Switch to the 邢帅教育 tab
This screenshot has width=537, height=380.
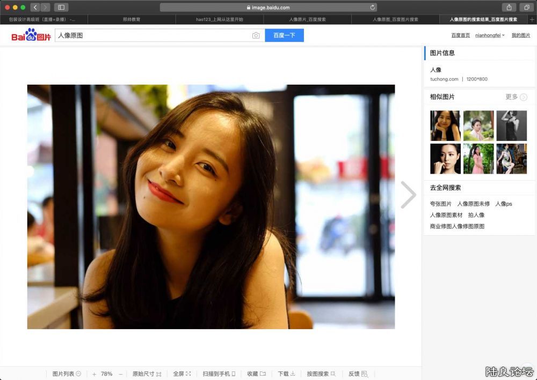pyautogui.click(x=132, y=19)
